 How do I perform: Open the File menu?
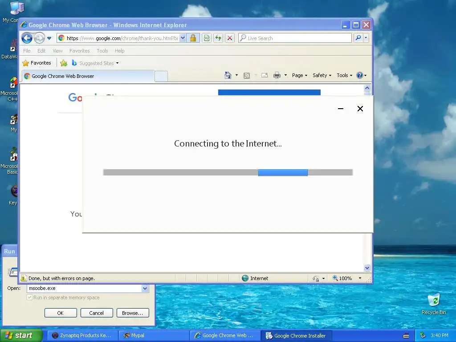(27, 51)
